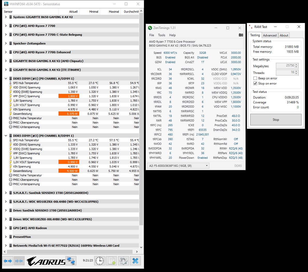Click the AORUS logo in the HWiNFO toolbar
Image resolution: width=308 pixels, height=272 pixels.
tap(46, 261)
